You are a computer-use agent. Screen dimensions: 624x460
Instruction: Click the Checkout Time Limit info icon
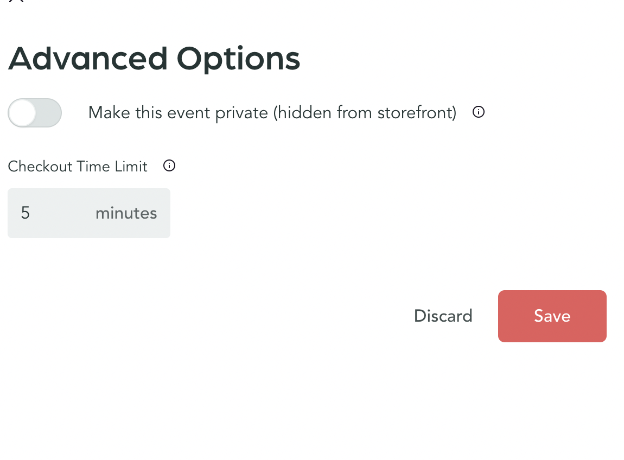[169, 166]
